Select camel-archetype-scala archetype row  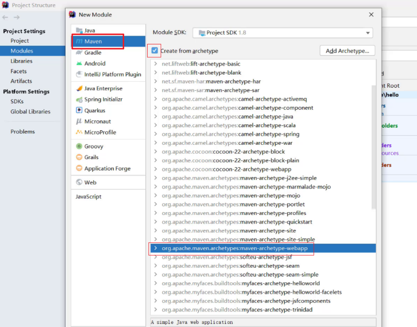pos(263,125)
